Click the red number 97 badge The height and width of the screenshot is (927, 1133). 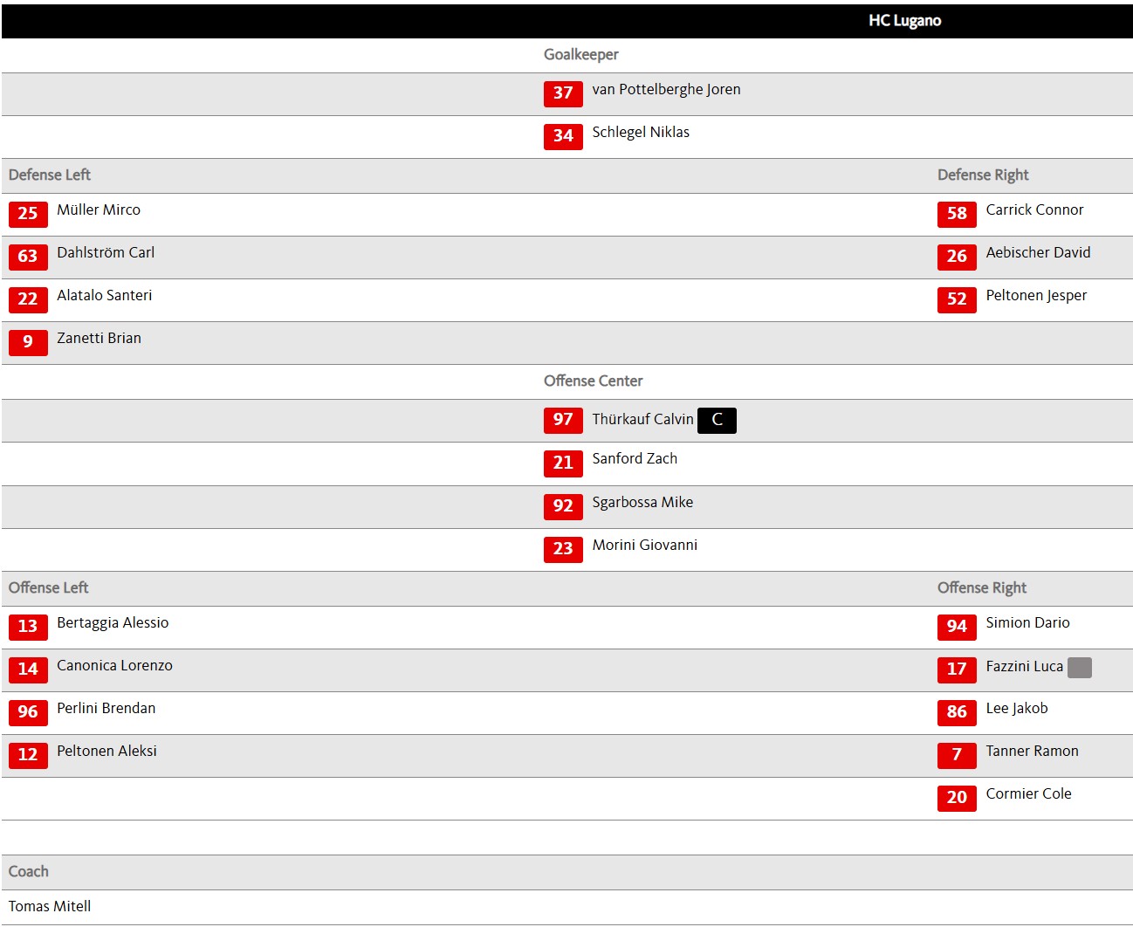tap(563, 420)
